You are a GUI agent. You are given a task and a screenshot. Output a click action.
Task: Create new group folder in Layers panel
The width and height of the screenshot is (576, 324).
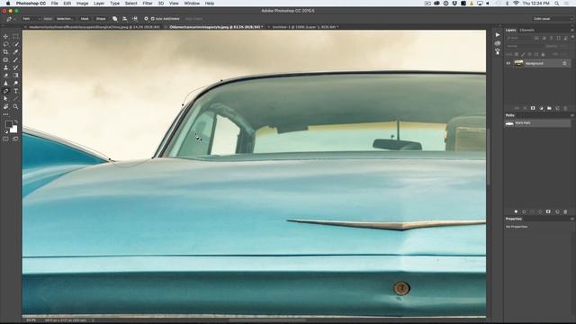(x=549, y=108)
